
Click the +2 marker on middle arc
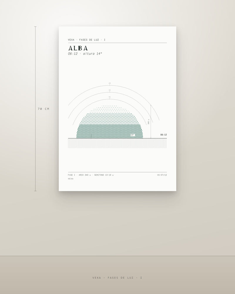tap(110, 90)
